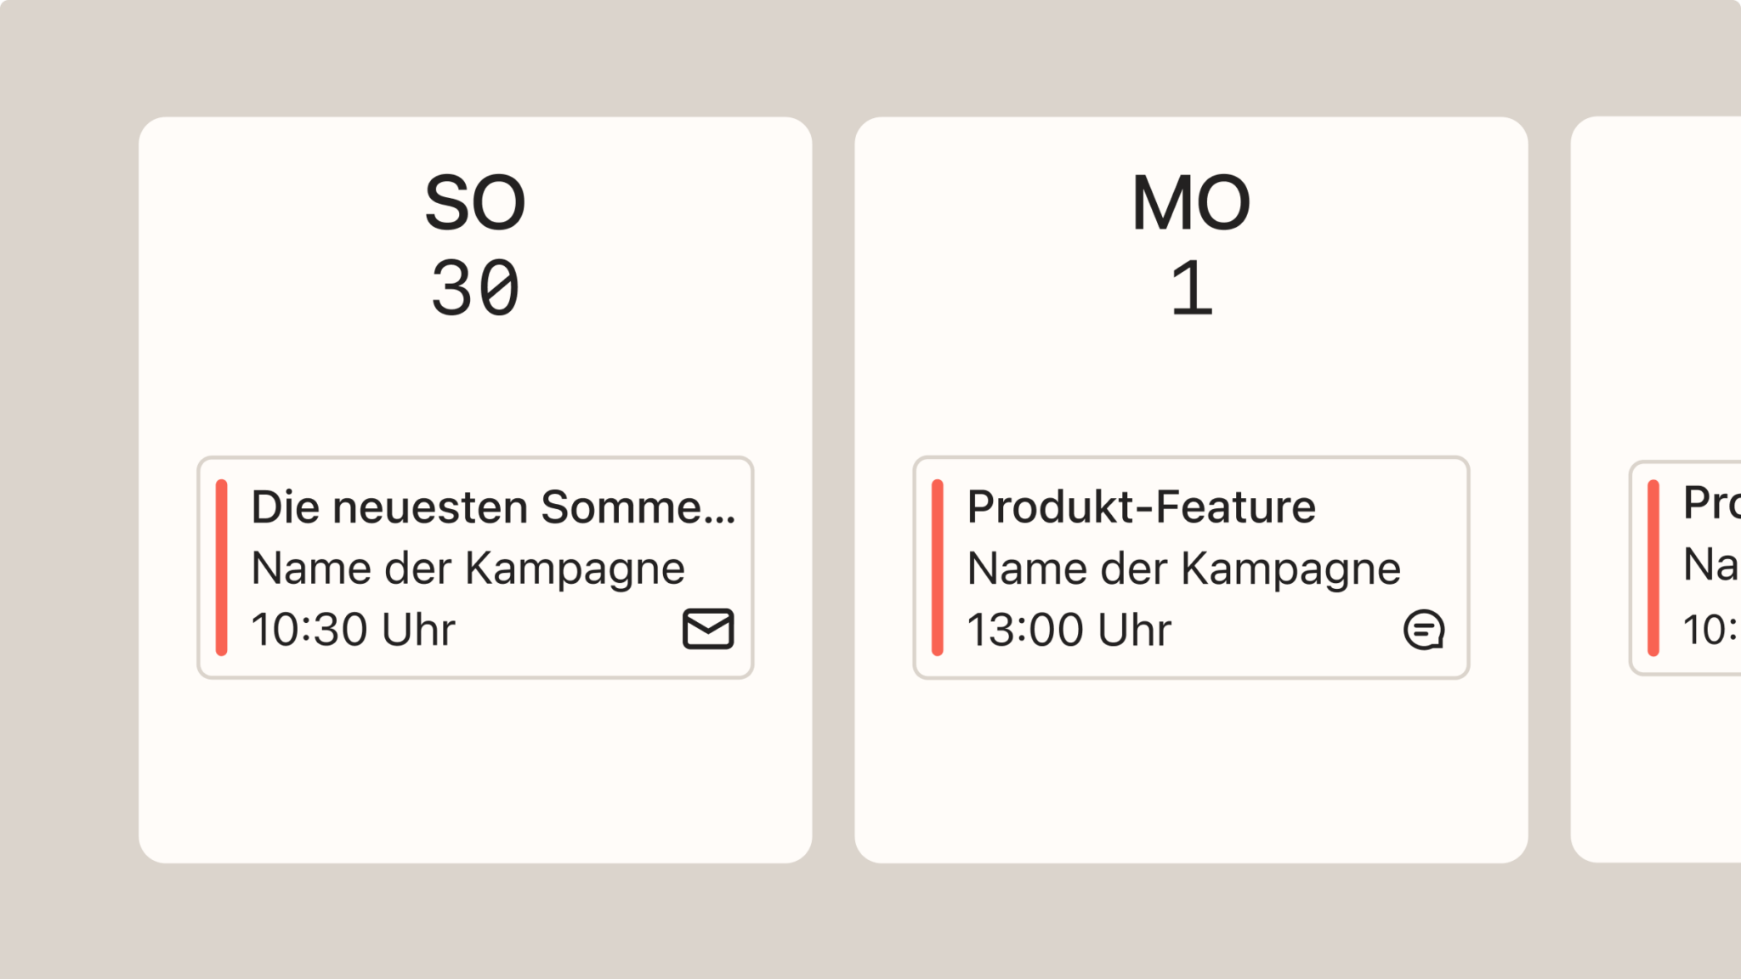Click the red status bar on Sunday's campaign

(222, 568)
